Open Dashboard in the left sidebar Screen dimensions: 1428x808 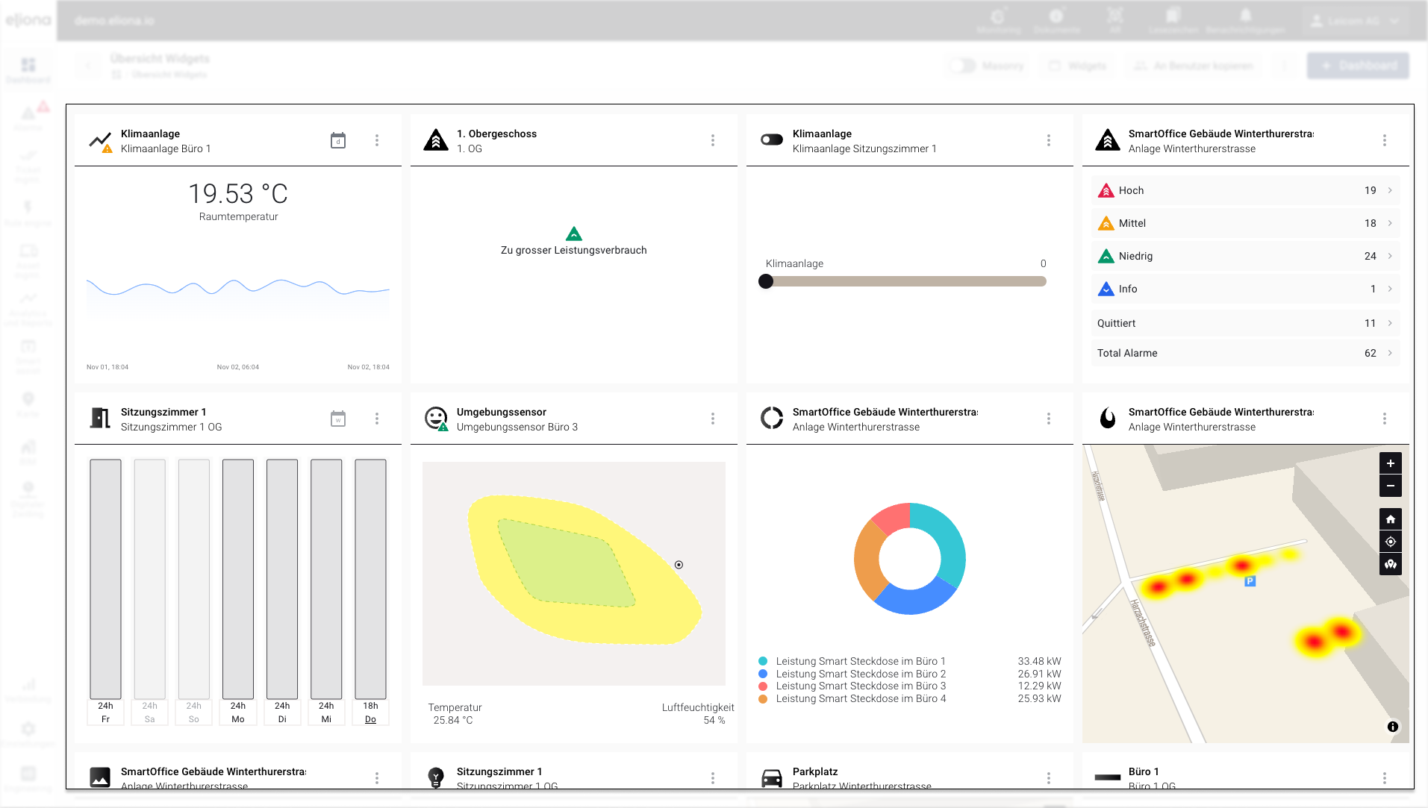tap(28, 70)
